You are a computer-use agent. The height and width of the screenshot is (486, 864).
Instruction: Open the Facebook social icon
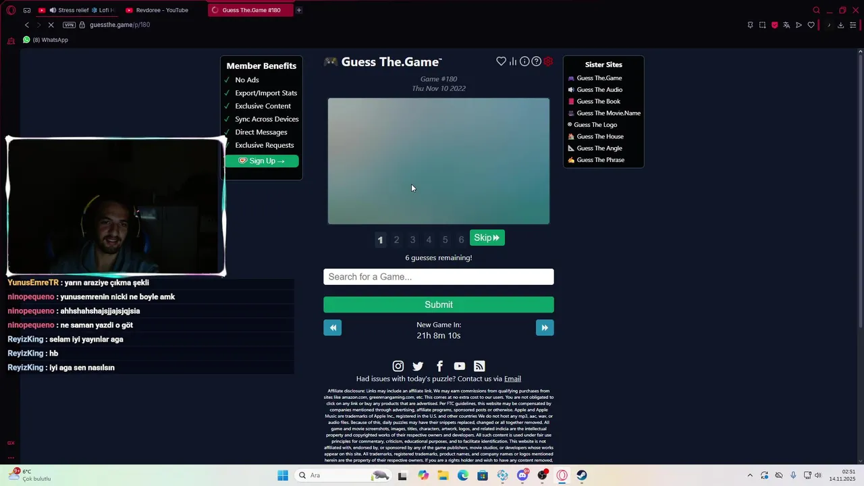(x=439, y=366)
